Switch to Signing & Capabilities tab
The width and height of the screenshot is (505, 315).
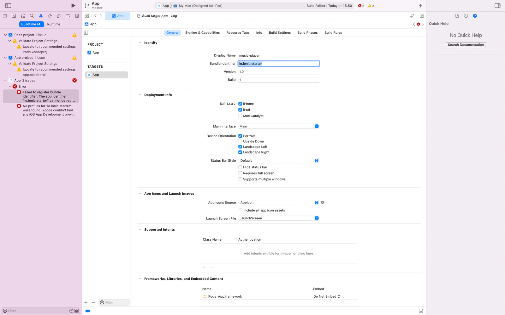click(x=202, y=33)
